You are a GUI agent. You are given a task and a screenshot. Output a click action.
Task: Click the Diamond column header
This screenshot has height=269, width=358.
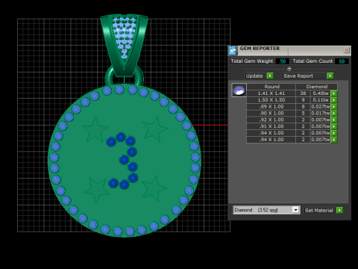[317, 87]
